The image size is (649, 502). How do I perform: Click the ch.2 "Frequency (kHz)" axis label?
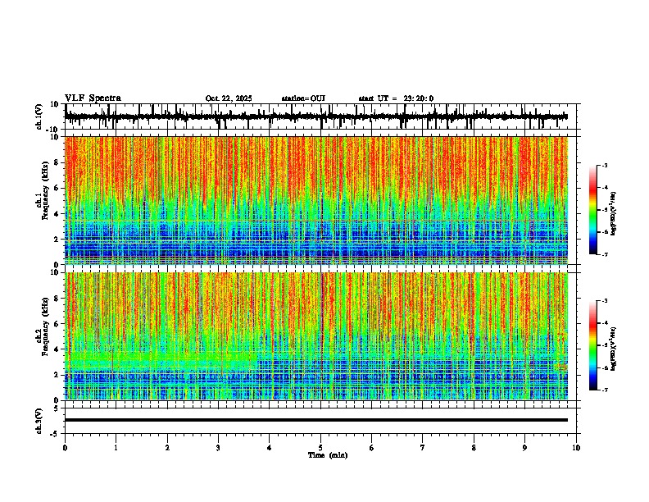coord(45,326)
